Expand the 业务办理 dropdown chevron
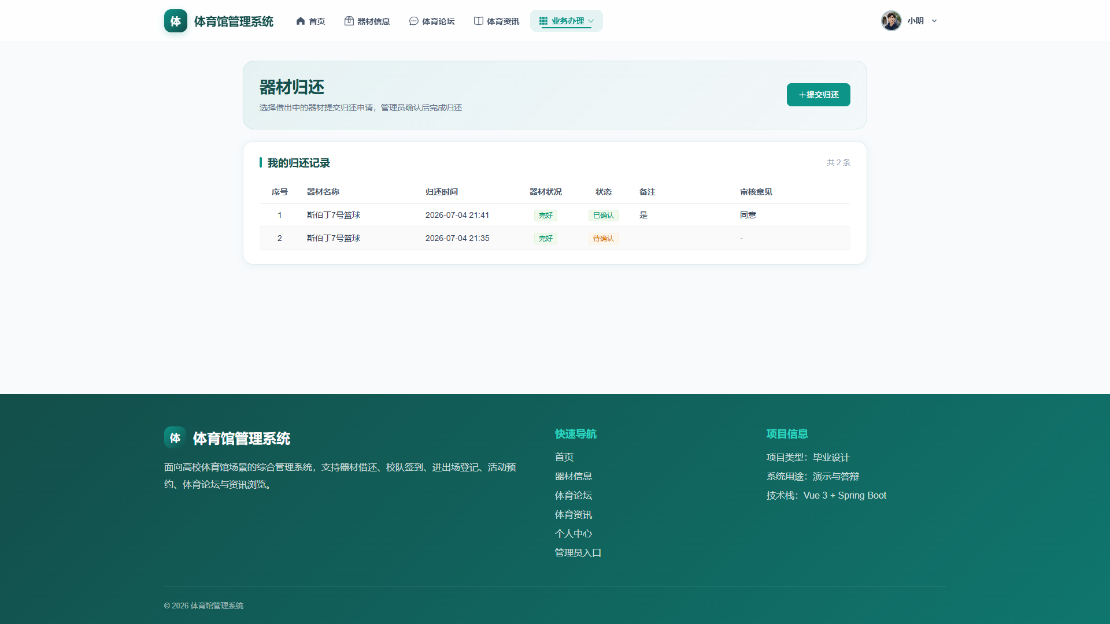Screen dimensions: 1110x624 (591, 21)
